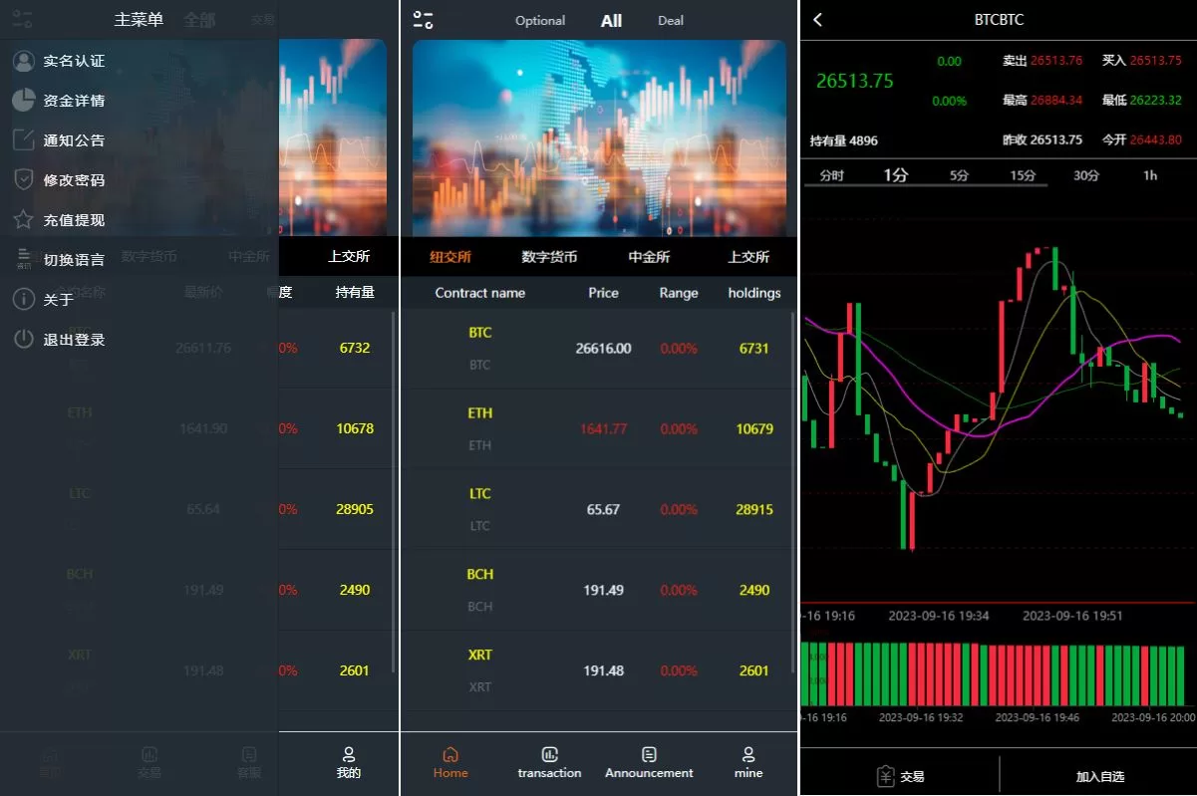Viewport: 1197px width, 796px height.
Task: Open 切换语言 language switch option
Action: [74, 260]
